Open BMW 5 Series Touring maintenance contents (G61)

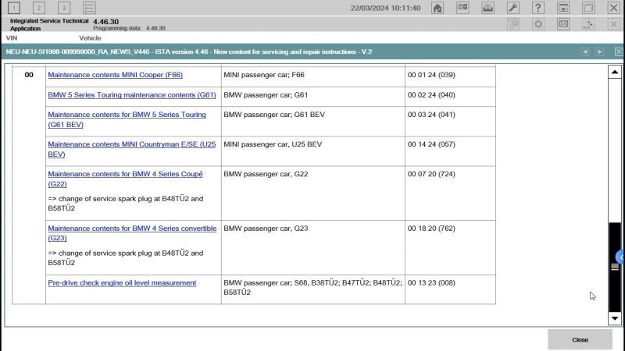click(x=132, y=95)
